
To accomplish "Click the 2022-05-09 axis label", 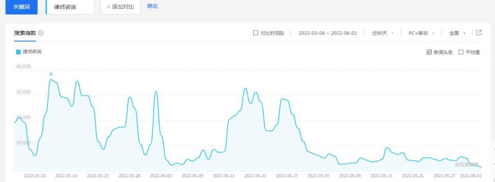I will click(x=350, y=176).
